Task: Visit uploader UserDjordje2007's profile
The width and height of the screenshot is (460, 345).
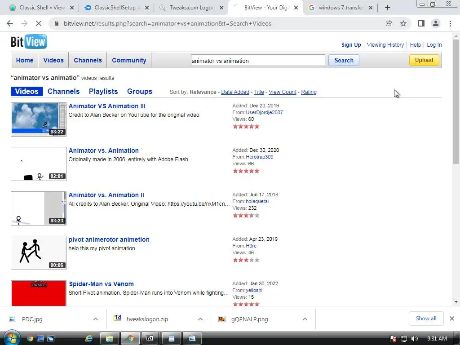Action: [264, 112]
